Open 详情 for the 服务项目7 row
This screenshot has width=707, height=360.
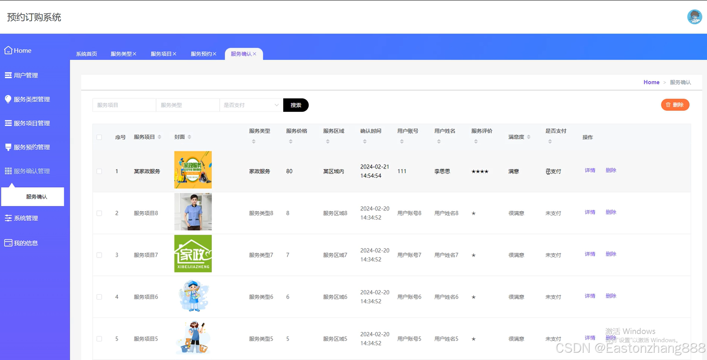590,254
